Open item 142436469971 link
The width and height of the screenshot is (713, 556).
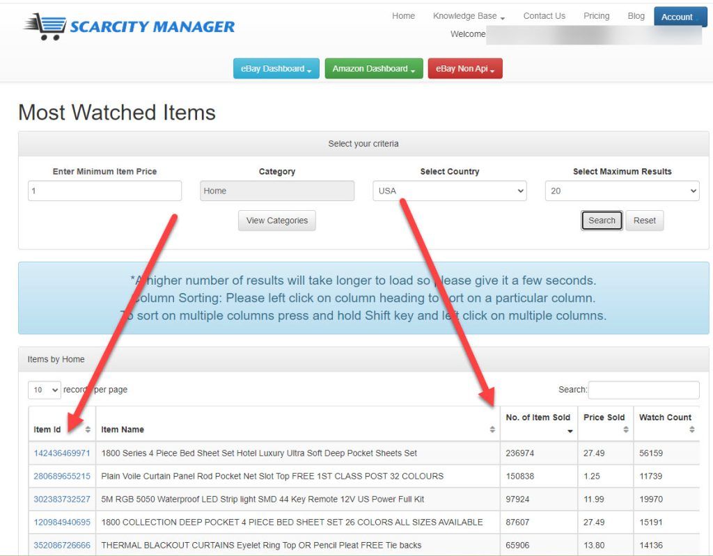point(62,453)
